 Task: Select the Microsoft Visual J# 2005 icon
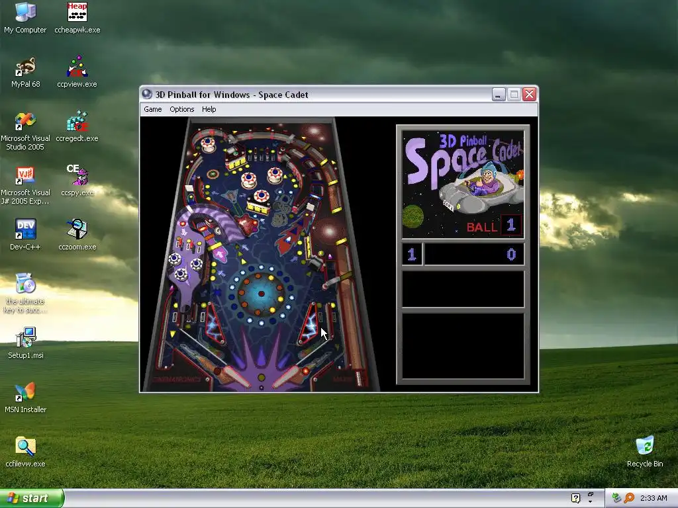pos(25,185)
